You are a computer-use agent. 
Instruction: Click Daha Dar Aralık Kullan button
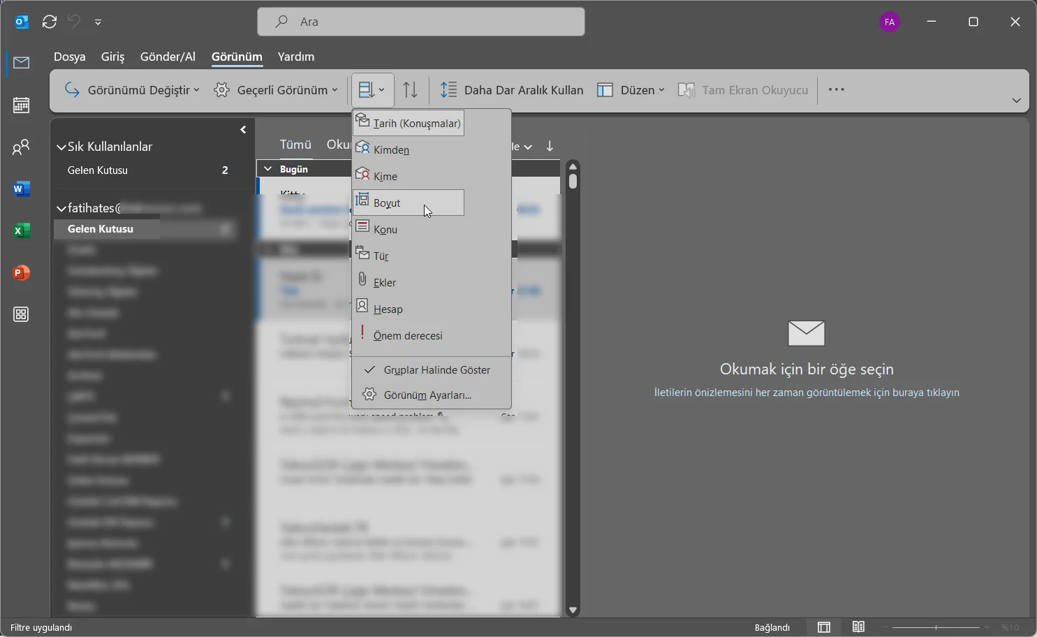[x=512, y=90]
